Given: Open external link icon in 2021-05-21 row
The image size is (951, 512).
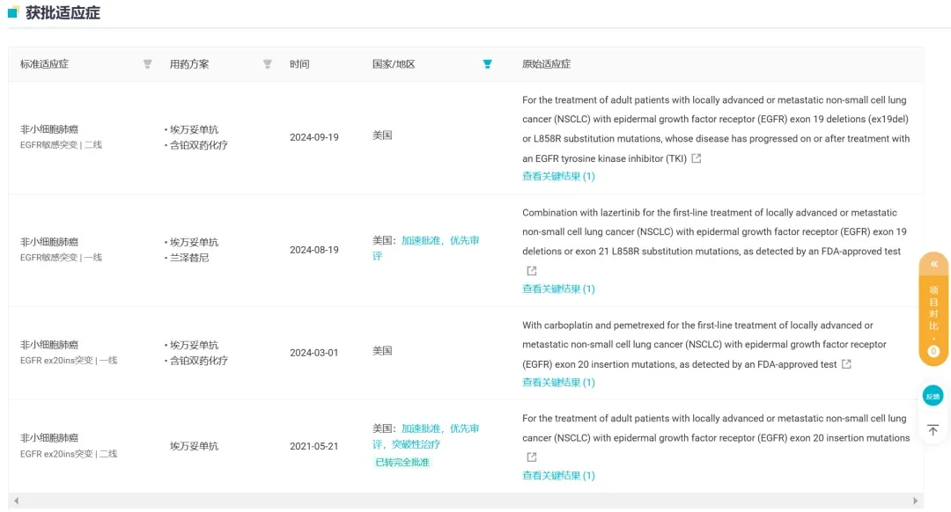Looking at the screenshot, I should [x=532, y=457].
